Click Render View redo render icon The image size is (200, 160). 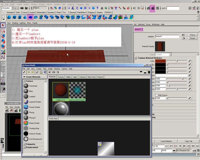tap(7, 111)
